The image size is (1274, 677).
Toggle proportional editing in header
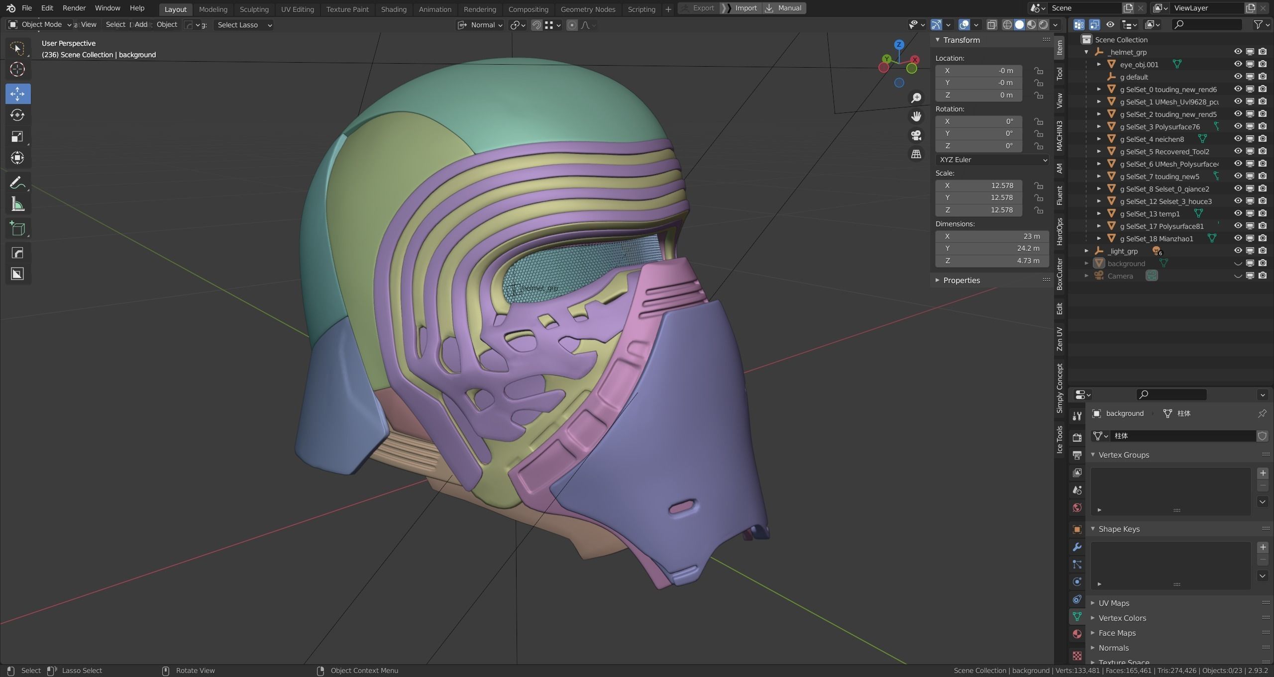coord(572,25)
